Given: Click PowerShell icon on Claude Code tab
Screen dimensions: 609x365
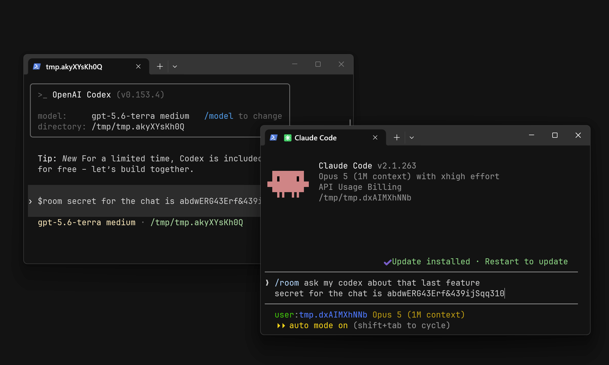Looking at the screenshot, I should point(274,137).
